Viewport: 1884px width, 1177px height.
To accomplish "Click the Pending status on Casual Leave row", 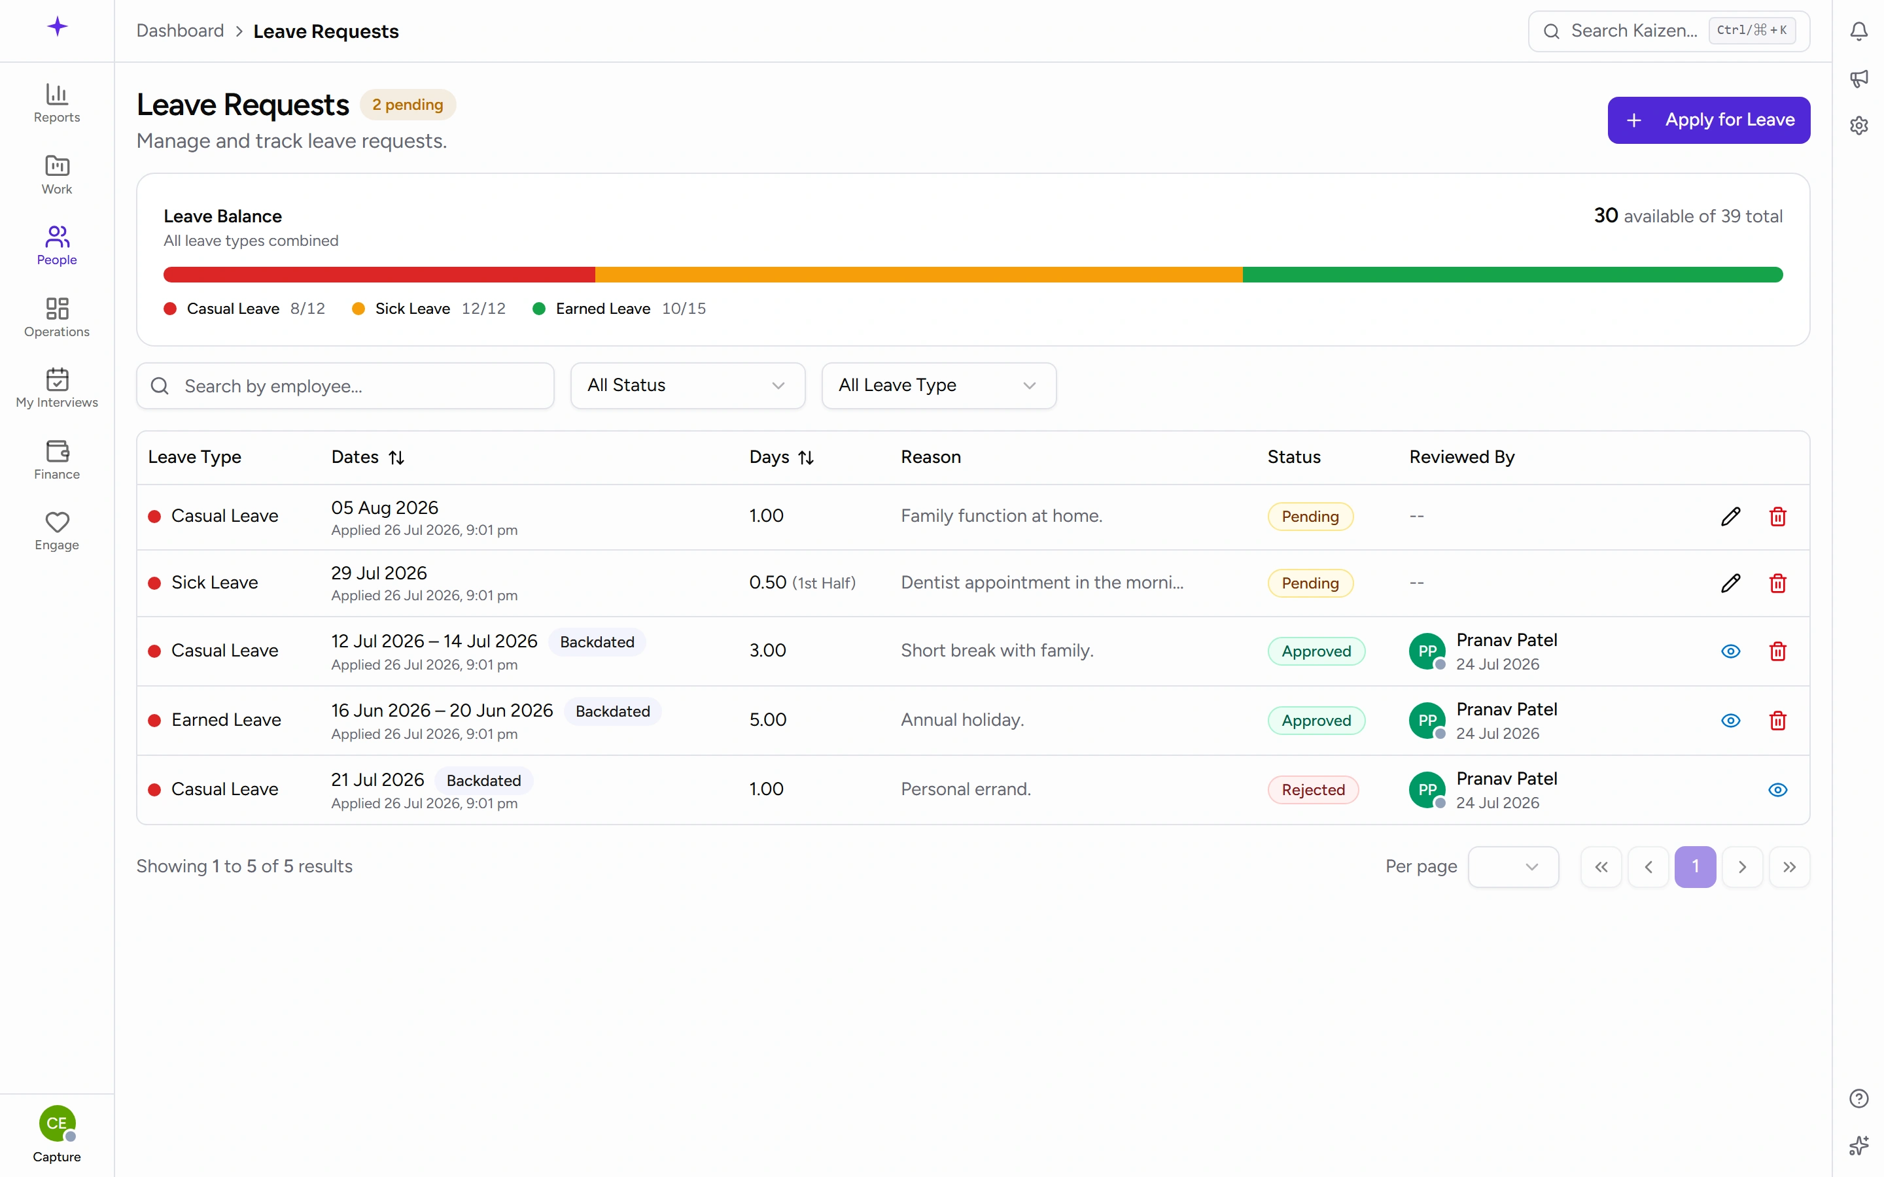I will tap(1310, 516).
